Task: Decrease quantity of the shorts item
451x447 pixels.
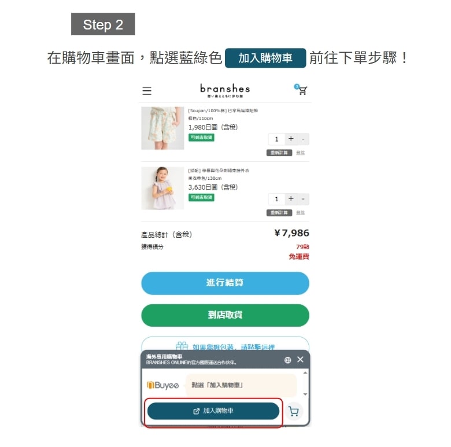Action: pos(303,139)
